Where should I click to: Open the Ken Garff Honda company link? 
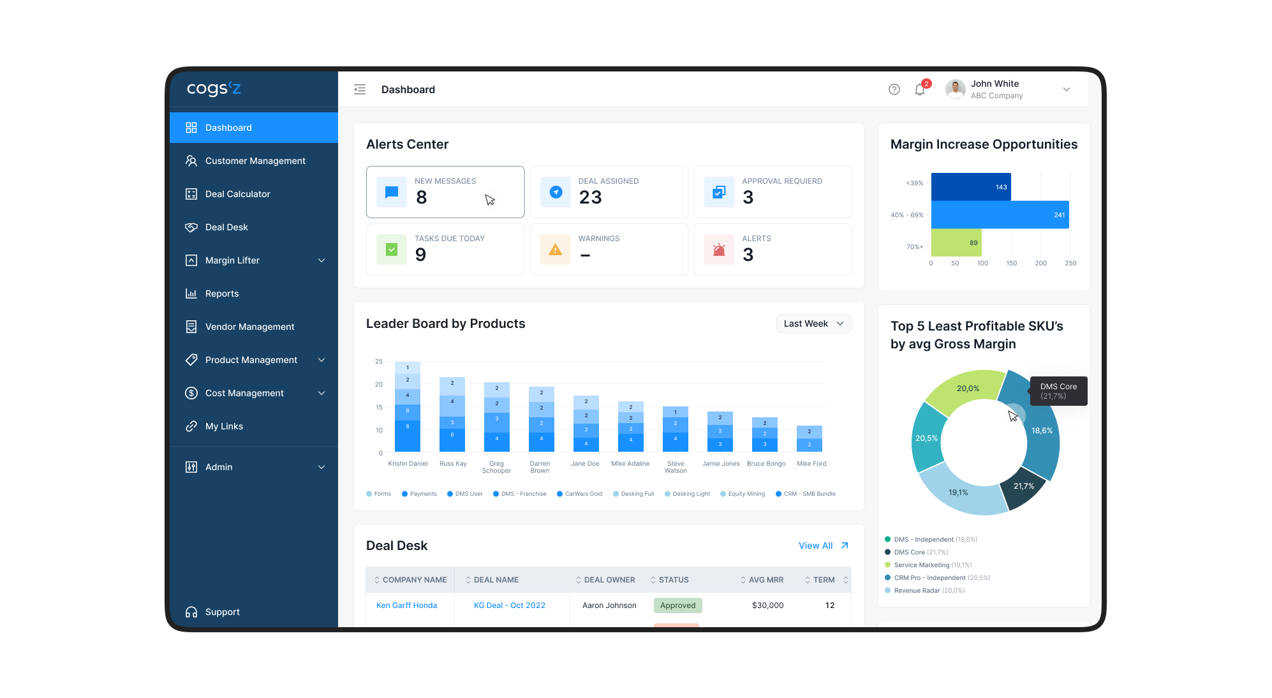click(406, 605)
